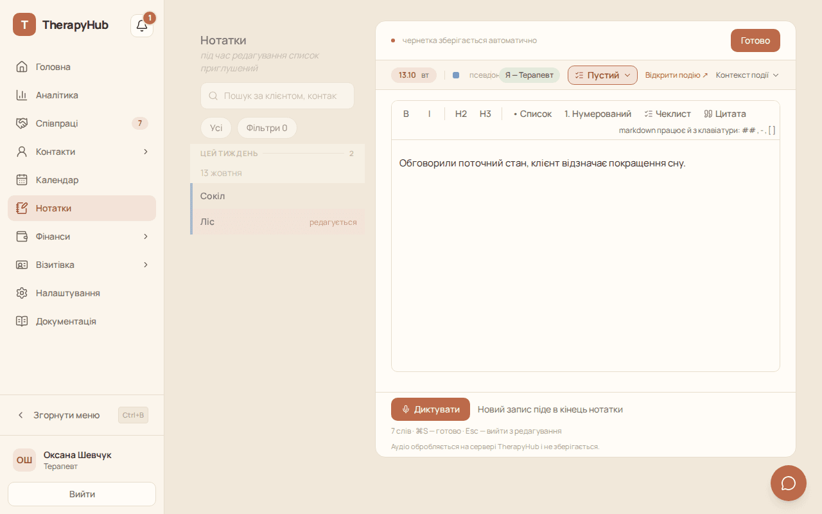Start dictation with the Диктувати button
822x514 pixels.
click(430, 409)
